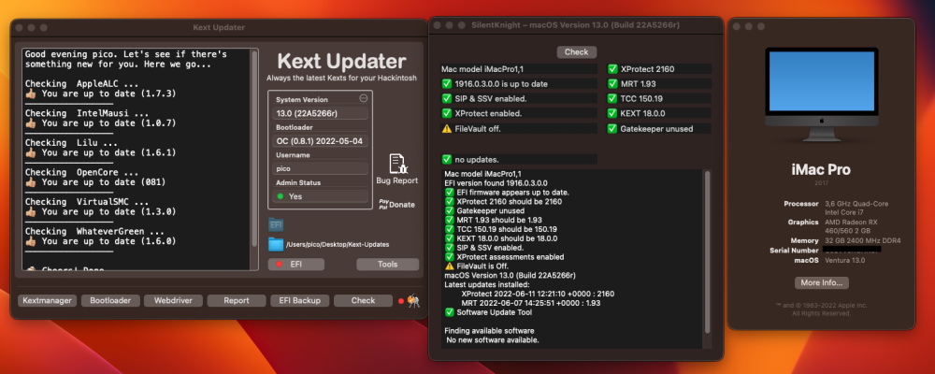Open the Bootloader section

click(x=110, y=301)
